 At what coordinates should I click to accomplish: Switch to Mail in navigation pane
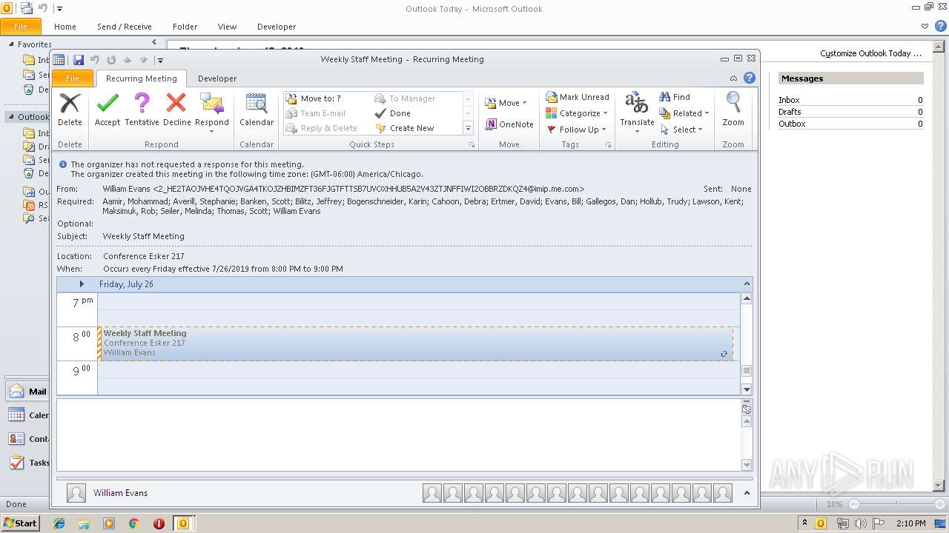[x=28, y=392]
